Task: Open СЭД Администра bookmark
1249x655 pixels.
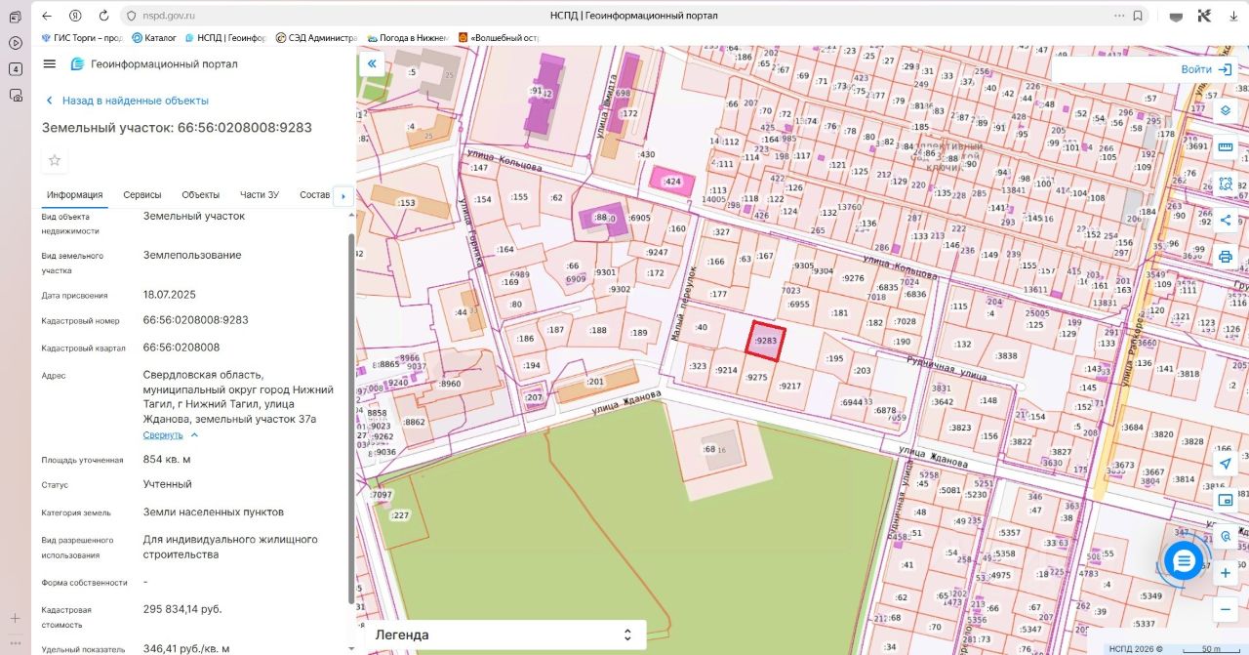Action: click(x=317, y=38)
